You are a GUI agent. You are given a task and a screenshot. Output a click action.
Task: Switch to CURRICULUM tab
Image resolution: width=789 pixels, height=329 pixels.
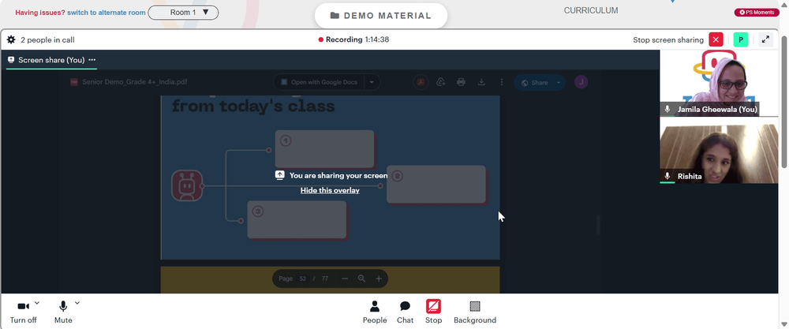[x=591, y=10]
